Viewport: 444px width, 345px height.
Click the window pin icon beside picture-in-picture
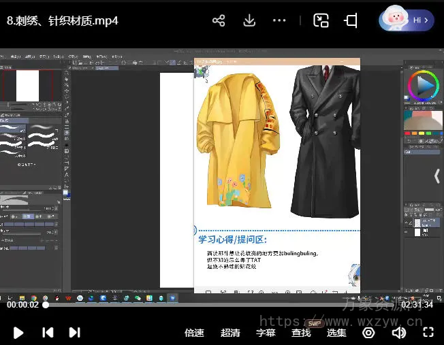point(351,20)
